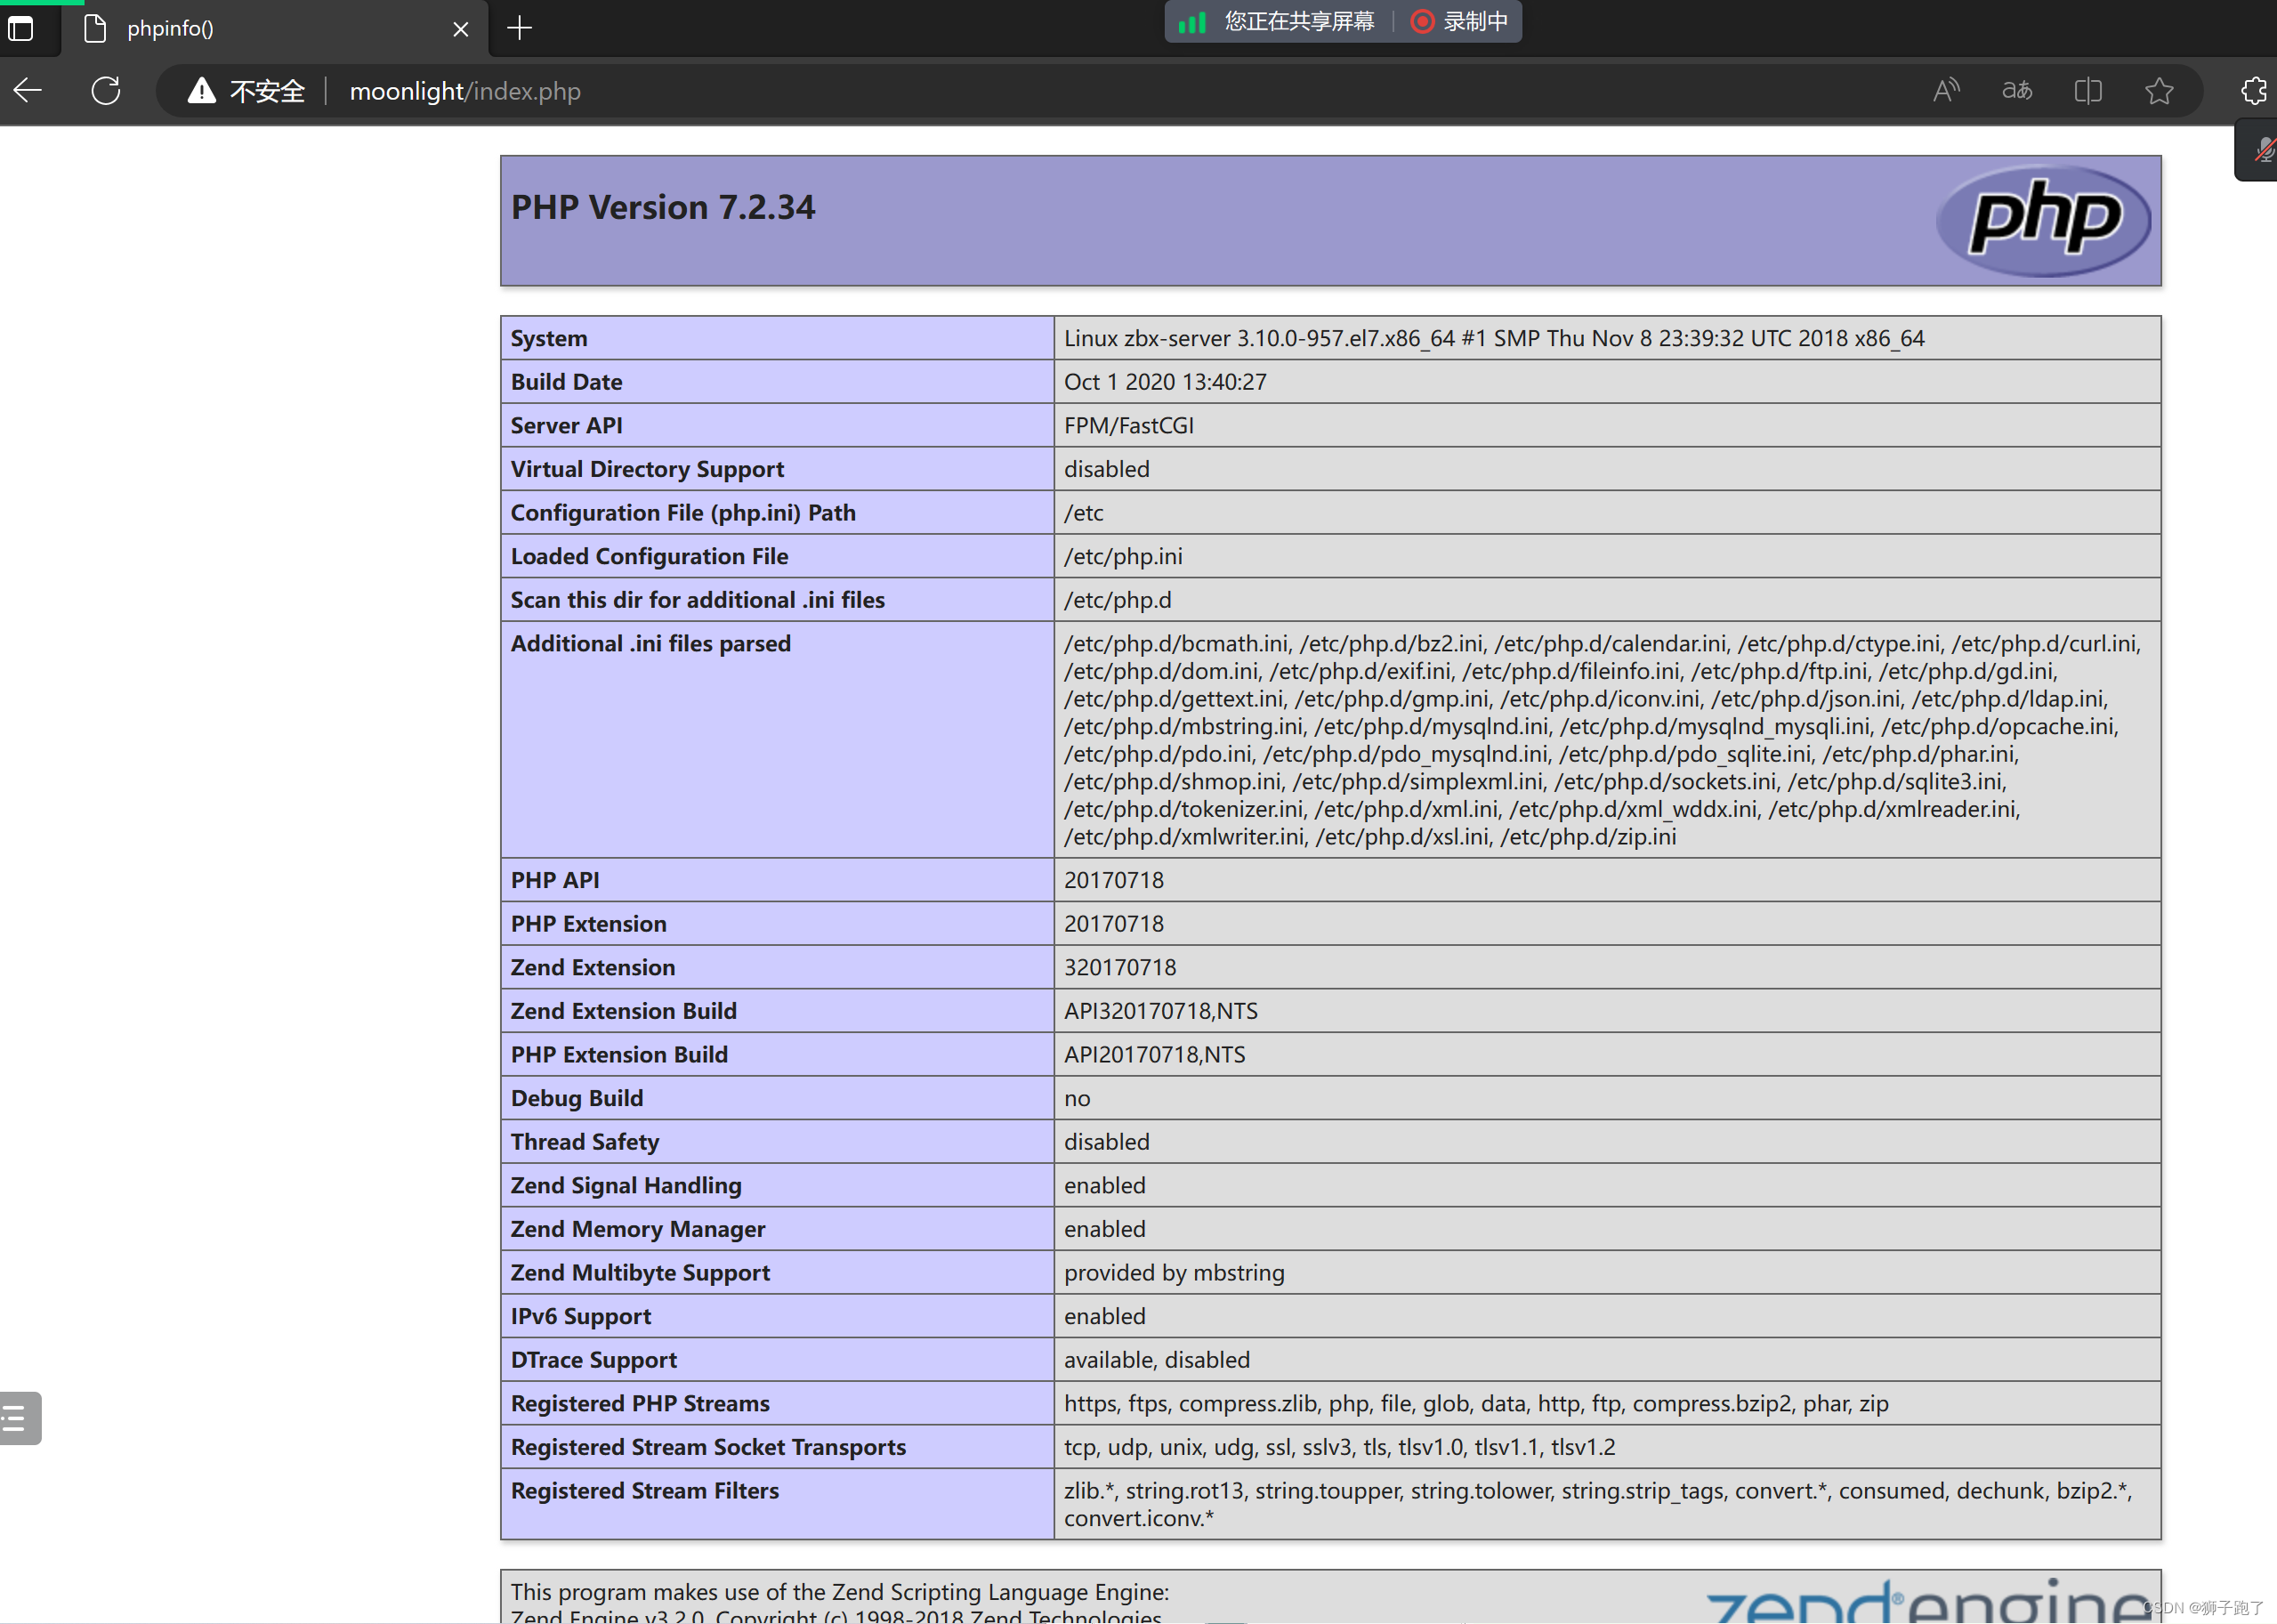Click the not-secure warning triangle
This screenshot has width=2277, height=1624.
[x=202, y=91]
